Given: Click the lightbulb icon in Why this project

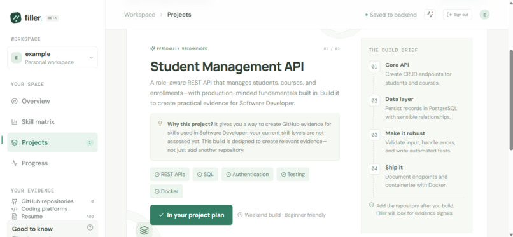Looking at the screenshot, I should 160,123.
